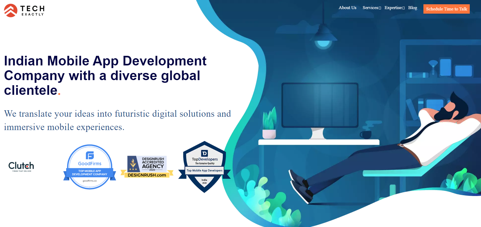Open the Clutch 'Firms That Deliver' logo
The width and height of the screenshot is (481, 227).
(21, 167)
